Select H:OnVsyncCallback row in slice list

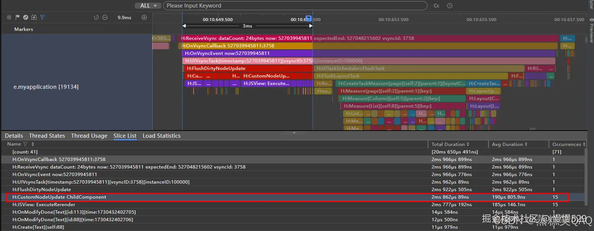pyautogui.click(x=293, y=160)
